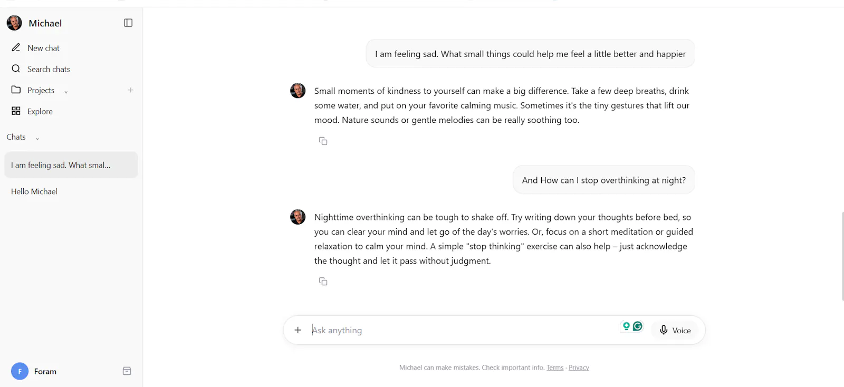Click the Grammarly icon in the input
This screenshot has height=387, width=844.
point(638,326)
